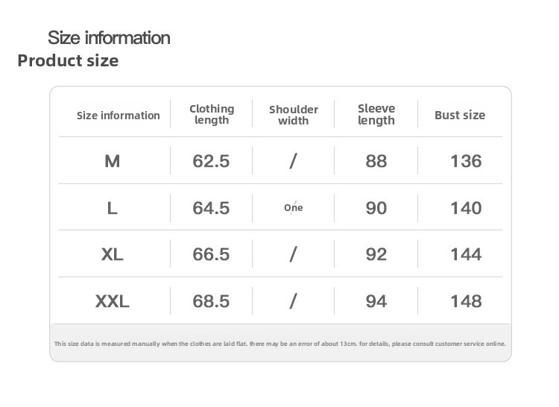Click the M size row label
This screenshot has width=559, height=407.
pos(113,161)
